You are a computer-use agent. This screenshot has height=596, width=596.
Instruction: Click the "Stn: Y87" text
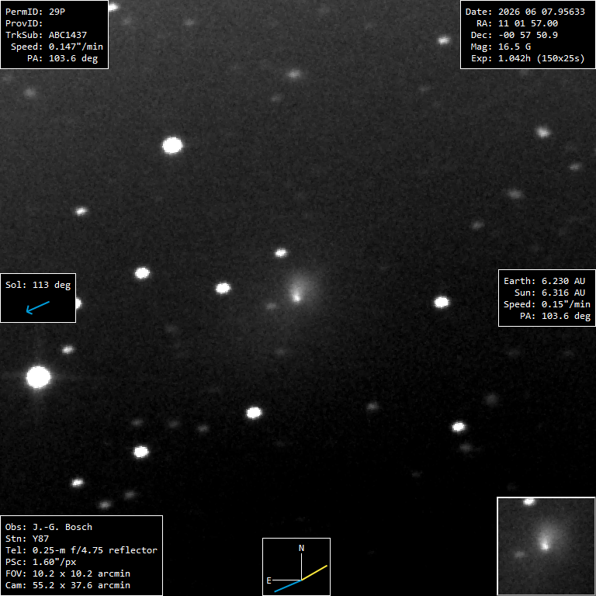pyautogui.click(x=27, y=539)
